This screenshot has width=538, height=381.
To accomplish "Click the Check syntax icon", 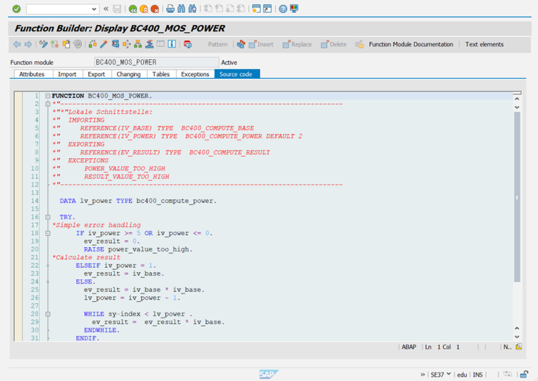I will (92, 44).
